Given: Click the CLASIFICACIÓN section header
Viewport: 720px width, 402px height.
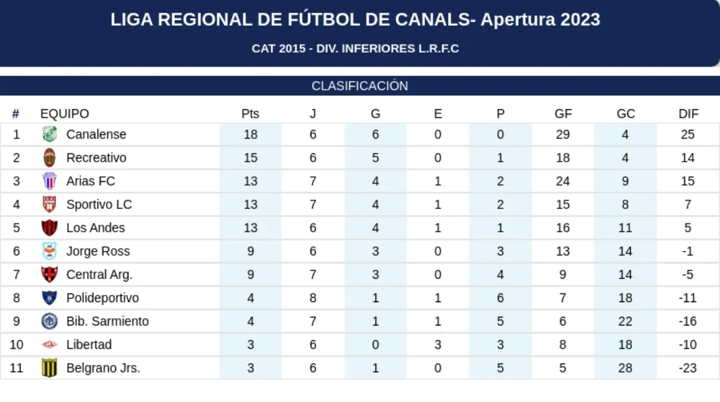Looking at the screenshot, I should click(x=360, y=86).
